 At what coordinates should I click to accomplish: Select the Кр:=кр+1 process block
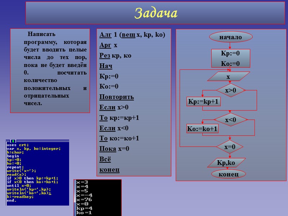pyautogui.click(x=203, y=102)
